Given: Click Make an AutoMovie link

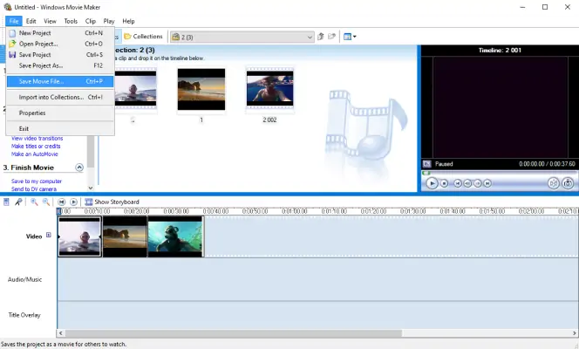Looking at the screenshot, I should tap(35, 154).
